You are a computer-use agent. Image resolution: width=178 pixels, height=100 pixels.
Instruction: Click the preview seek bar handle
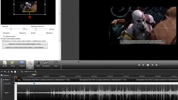78,62
